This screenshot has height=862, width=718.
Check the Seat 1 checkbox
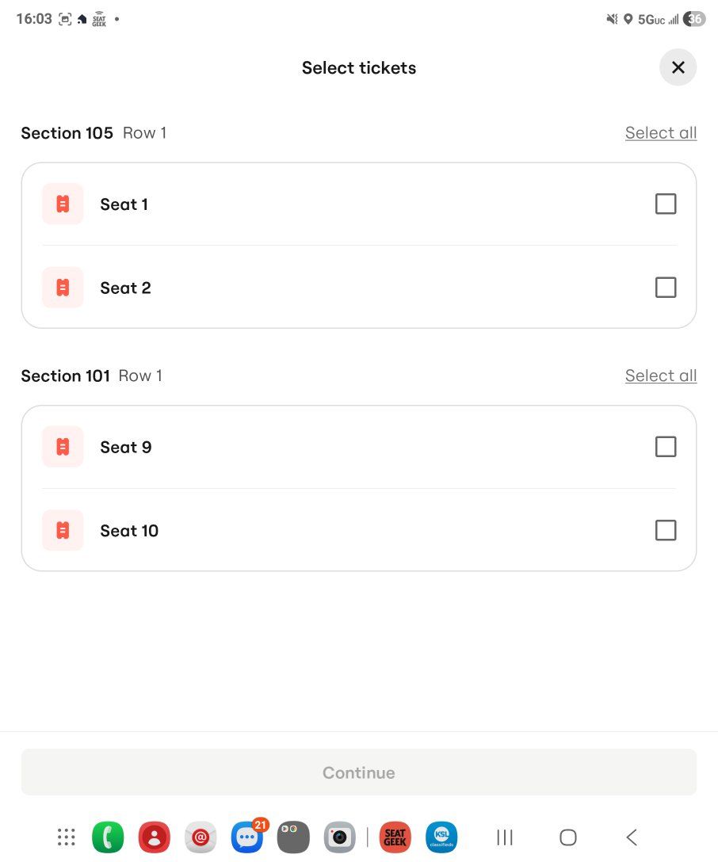tap(666, 204)
